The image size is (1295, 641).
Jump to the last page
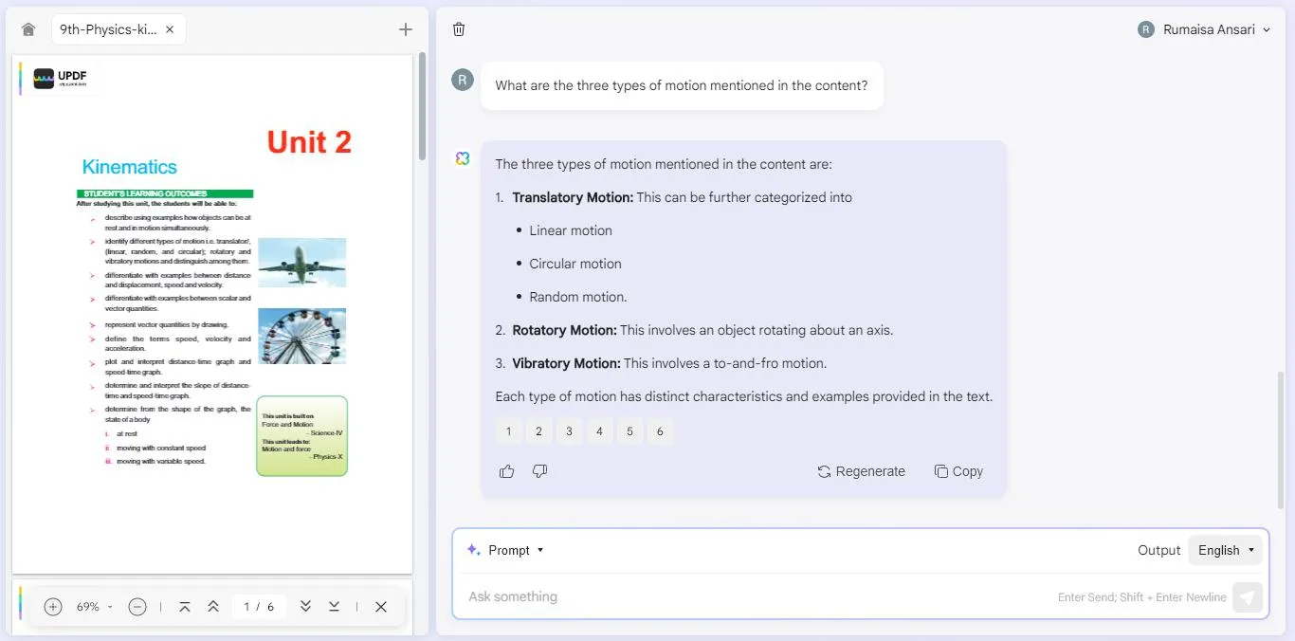(335, 607)
